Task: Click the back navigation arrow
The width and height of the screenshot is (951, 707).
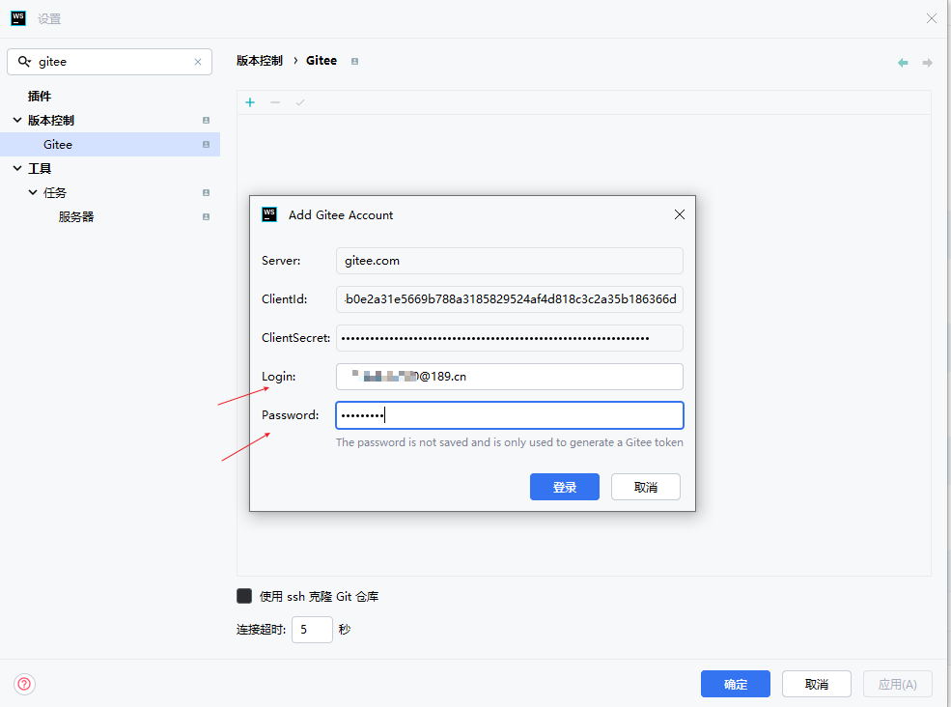Action: tap(903, 63)
